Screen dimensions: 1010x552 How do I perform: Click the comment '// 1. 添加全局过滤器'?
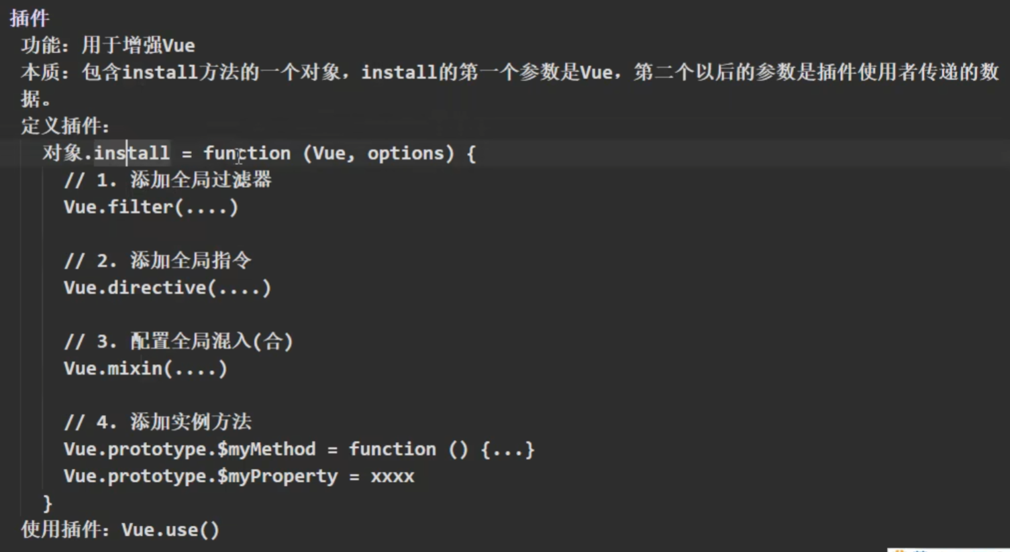[x=167, y=180]
